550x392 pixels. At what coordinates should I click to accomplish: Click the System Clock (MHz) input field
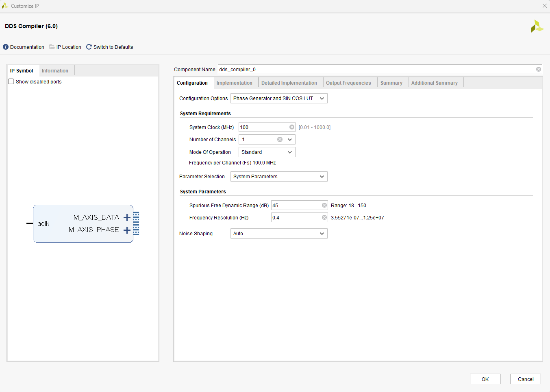point(267,127)
